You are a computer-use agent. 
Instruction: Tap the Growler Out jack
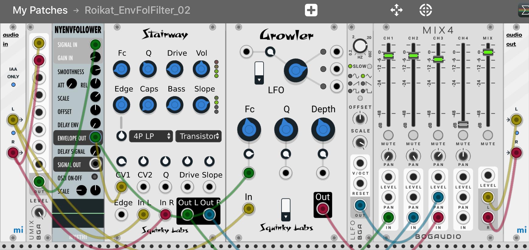[x=323, y=209]
